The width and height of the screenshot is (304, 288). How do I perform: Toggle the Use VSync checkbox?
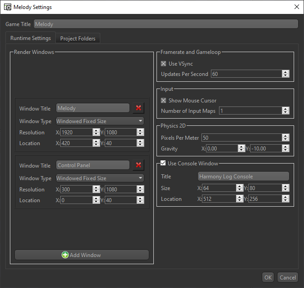(x=163, y=63)
